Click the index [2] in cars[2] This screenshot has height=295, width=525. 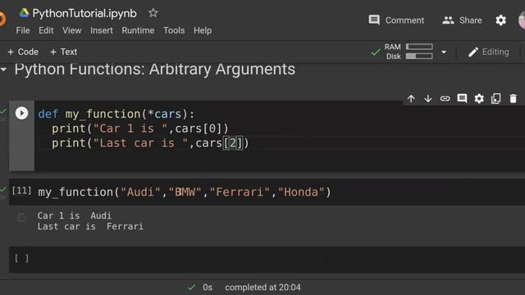click(x=232, y=143)
